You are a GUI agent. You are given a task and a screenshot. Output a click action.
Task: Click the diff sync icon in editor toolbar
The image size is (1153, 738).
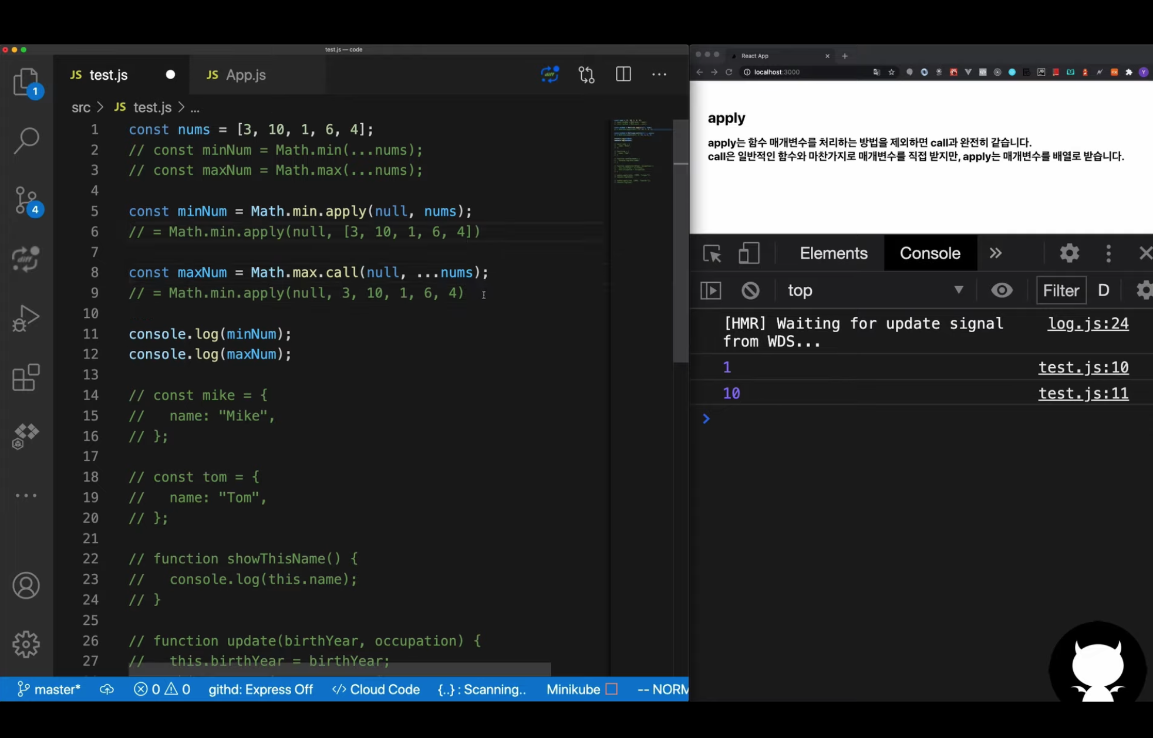pyautogui.click(x=550, y=75)
